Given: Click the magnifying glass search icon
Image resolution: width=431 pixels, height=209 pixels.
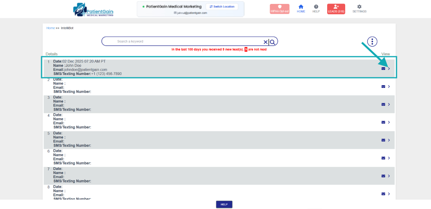Looking at the screenshot, I should 273,42.
